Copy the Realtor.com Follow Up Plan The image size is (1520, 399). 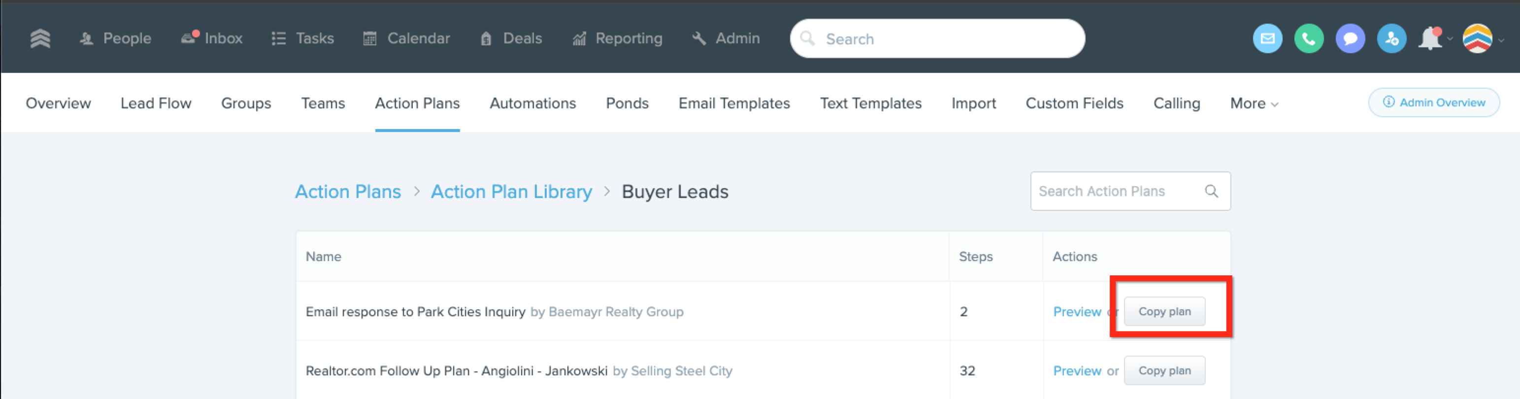click(x=1163, y=370)
